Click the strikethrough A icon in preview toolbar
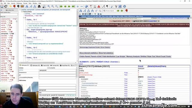Viewport: 192px width, 108px height. [x=92, y=11]
